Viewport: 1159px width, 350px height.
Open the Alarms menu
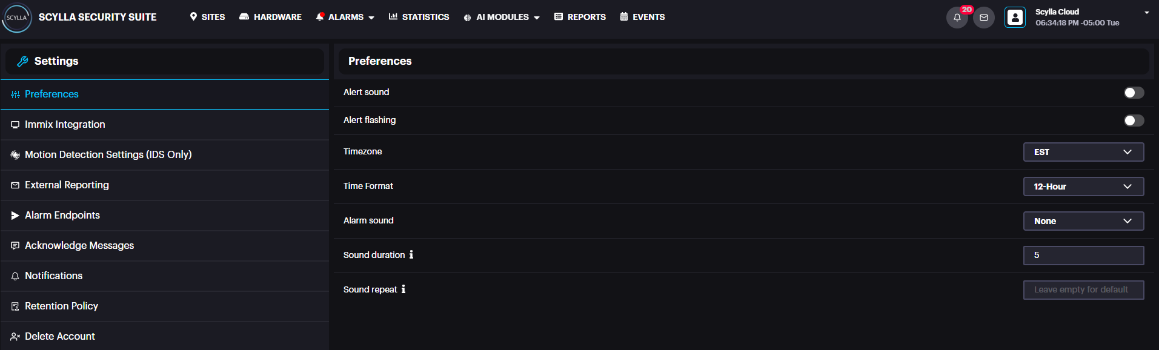pos(345,18)
